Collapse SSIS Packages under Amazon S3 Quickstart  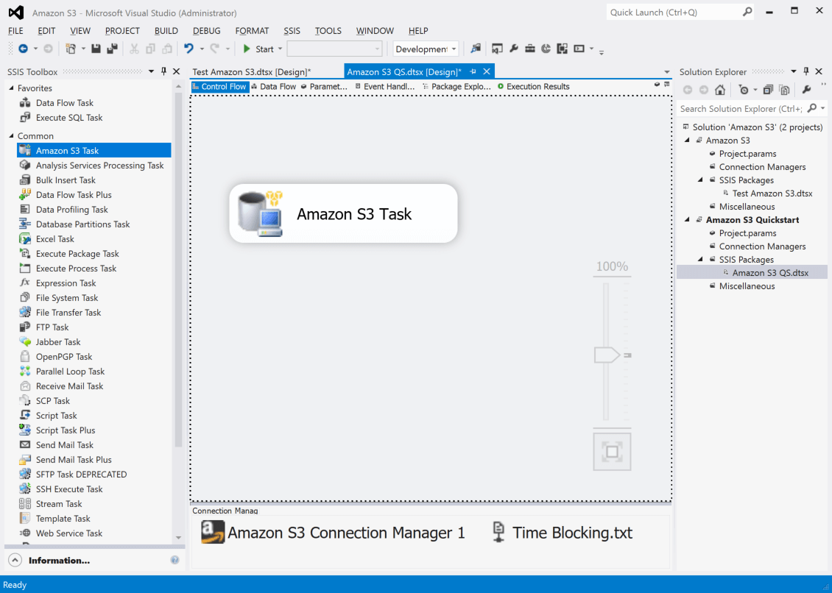pyautogui.click(x=700, y=260)
